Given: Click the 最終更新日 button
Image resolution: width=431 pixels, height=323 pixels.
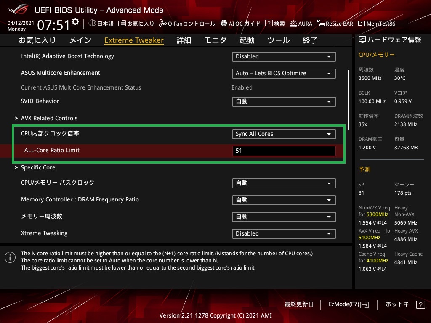Looking at the screenshot, I should click(x=299, y=304).
